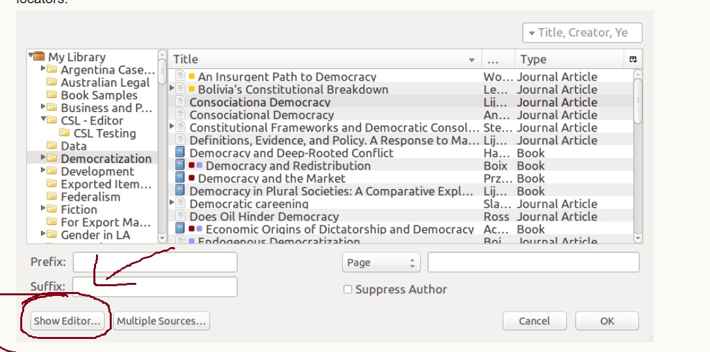Click book icon of Democracy and the Market

tap(180, 178)
